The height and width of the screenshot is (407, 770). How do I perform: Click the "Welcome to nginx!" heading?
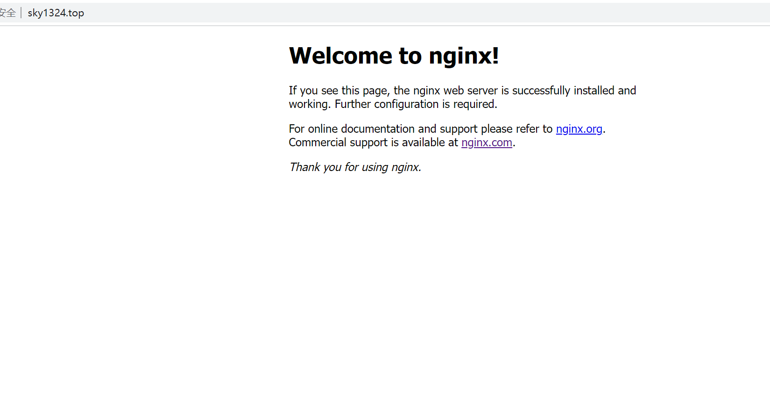tap(394, 56)
